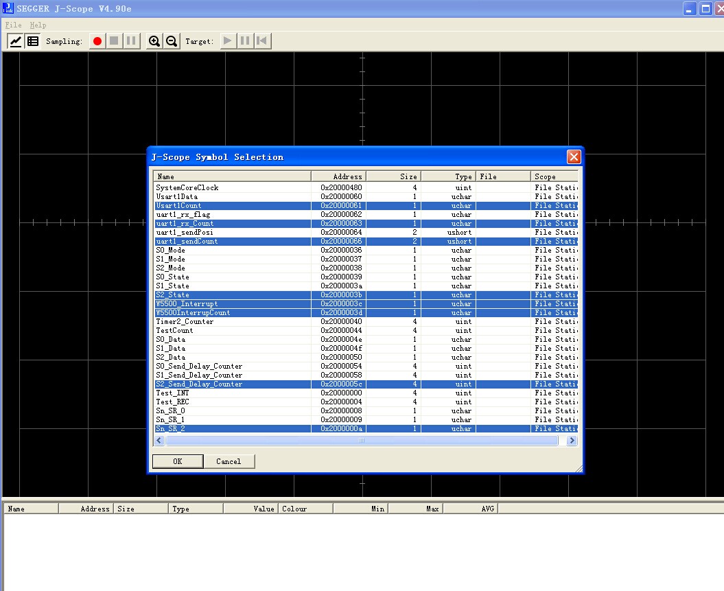Select the S2_Data symbol row

click(366, 358)
